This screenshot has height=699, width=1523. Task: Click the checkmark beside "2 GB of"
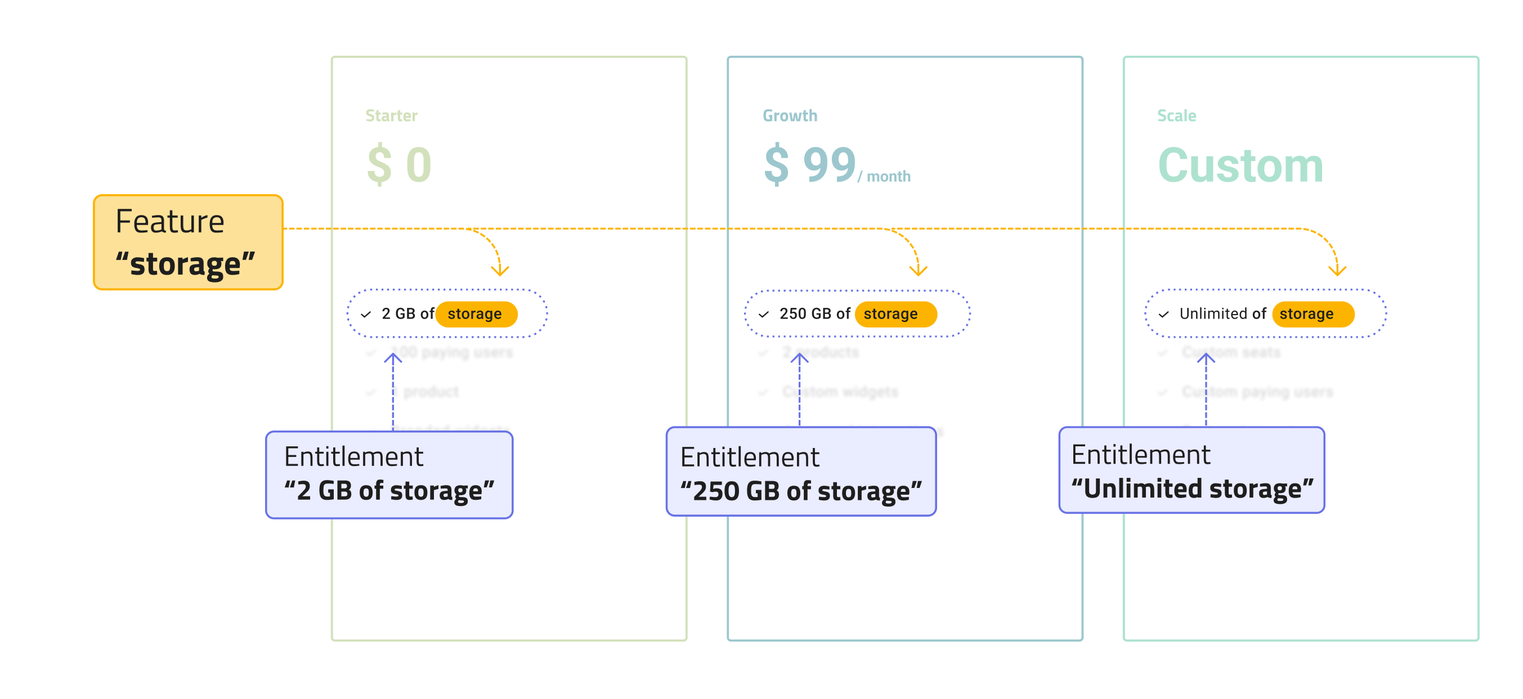(x=366, y=314)
